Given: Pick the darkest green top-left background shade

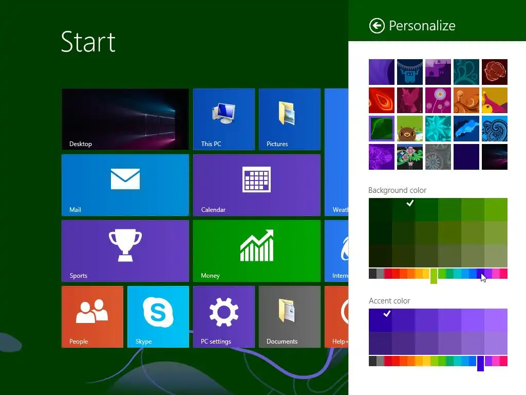Looking at the screenshot, I should pyautogui.click(x=380, y=210).
